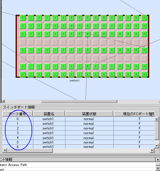
Task: Select port 15 in the fifth port row
Action: click(x=144, y=50)
